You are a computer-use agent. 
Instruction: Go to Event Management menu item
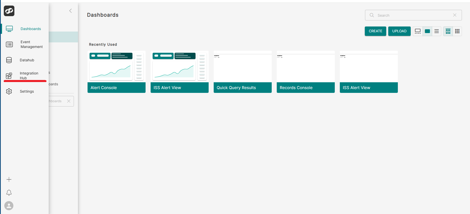pos(32,44)
